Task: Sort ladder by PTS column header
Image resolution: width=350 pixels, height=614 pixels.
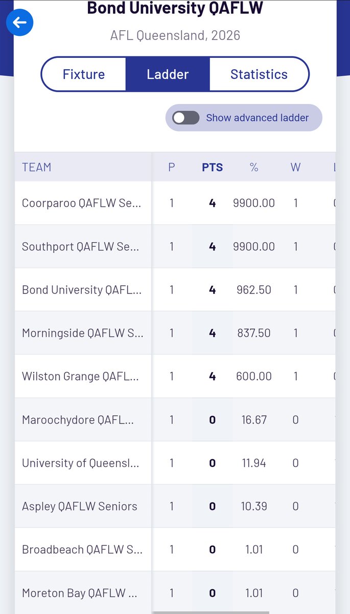Action: pos(212,167)
